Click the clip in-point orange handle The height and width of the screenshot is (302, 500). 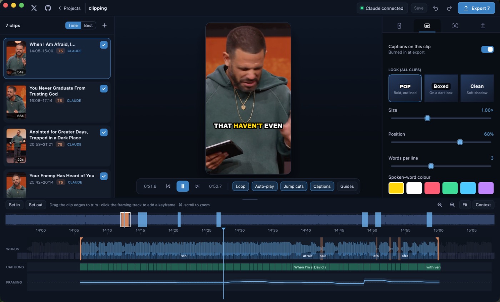pyautogui.click(x=81, y=249)
